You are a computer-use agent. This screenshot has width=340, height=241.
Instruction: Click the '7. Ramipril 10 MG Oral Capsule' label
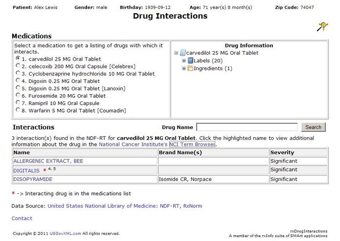click(x=61, y=103)
